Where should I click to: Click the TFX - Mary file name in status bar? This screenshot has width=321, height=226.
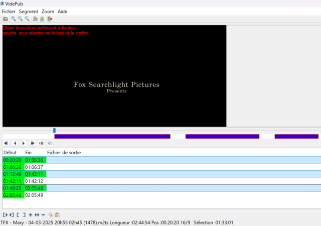point(55,222)
